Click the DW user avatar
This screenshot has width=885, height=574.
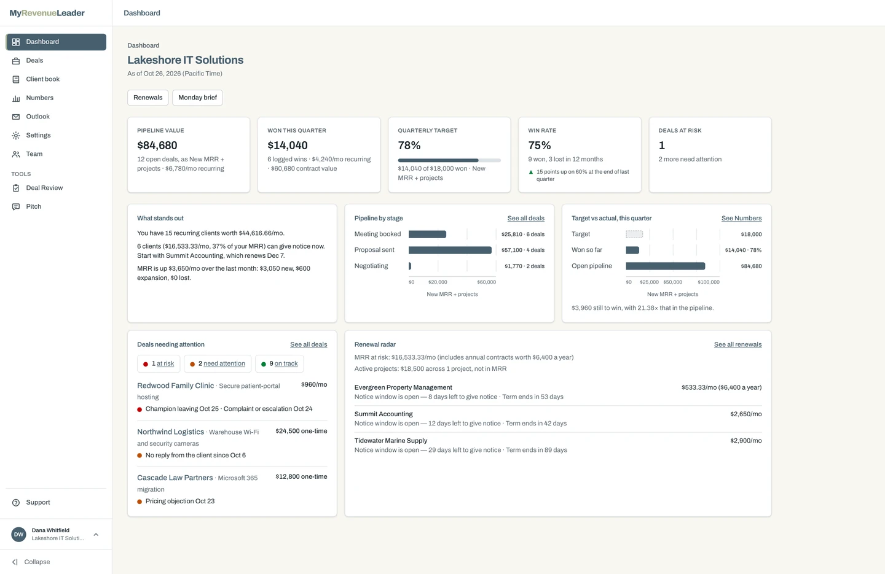(19, 534)
